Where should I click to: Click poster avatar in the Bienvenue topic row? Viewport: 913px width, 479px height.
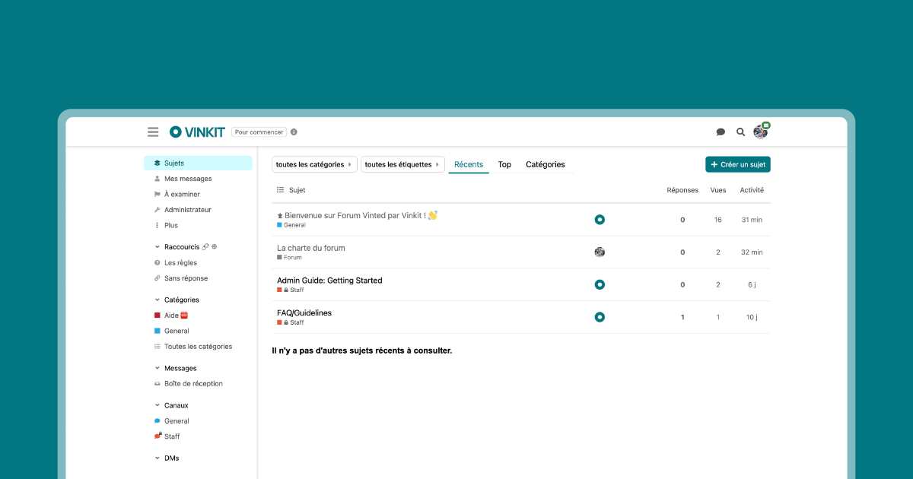(600, 220)
